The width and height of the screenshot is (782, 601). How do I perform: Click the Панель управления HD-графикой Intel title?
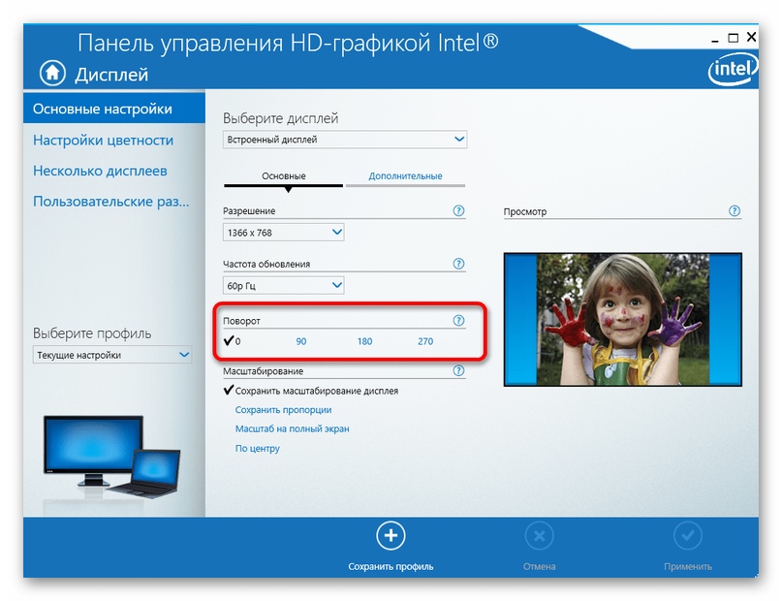[x=288, y=43]
